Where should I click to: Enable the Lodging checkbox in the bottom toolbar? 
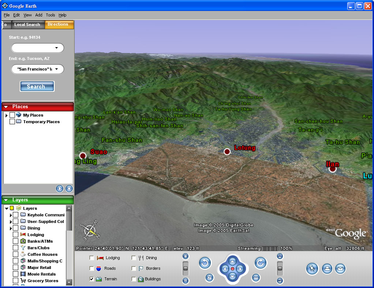(x=91, y=258)
